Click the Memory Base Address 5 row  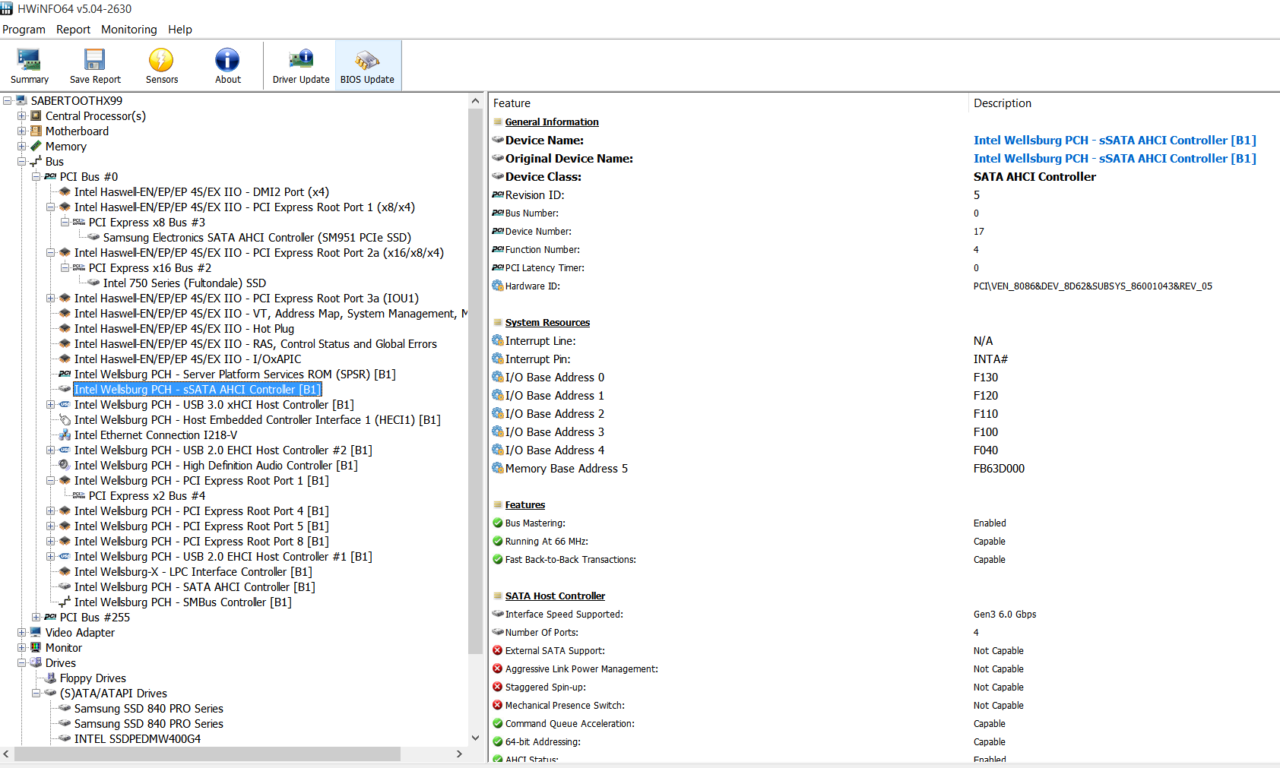click(x=884, y=468)
